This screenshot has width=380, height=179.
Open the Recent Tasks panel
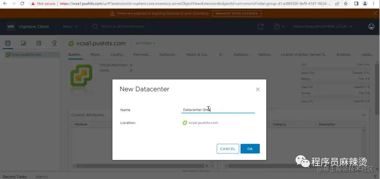[x=15, y=177]
